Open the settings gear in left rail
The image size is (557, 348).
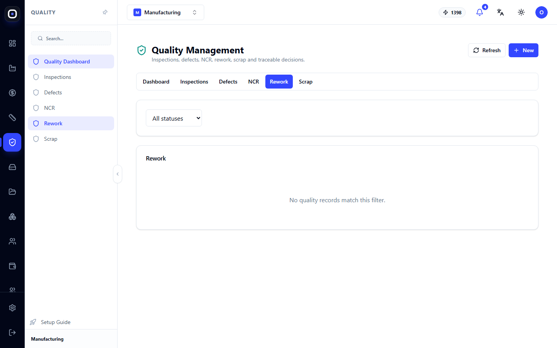pyautogui.click(x=12, y=308)
